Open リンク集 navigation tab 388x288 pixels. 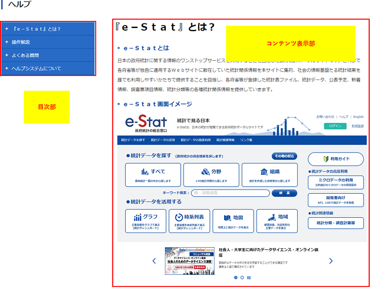pyautogui.click(x=246, y=140)
